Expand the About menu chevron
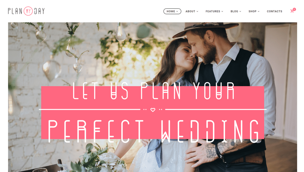 (197, 12)
